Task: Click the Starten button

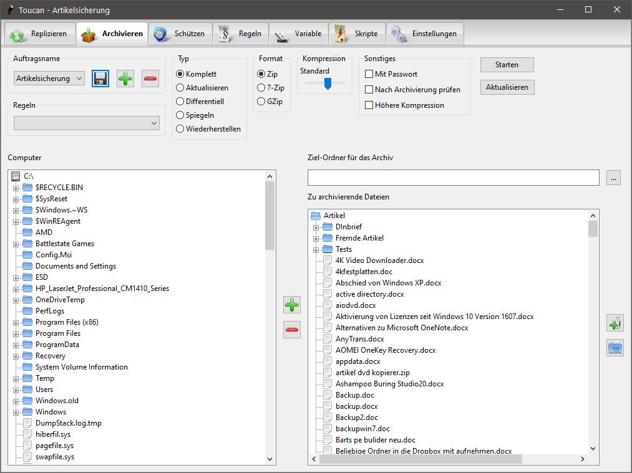Action: [507, 65]
